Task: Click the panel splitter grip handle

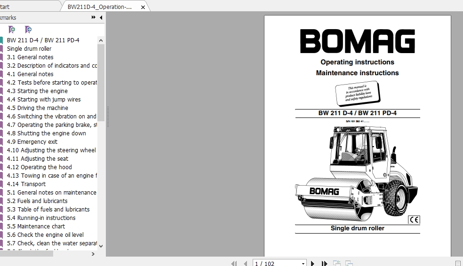Action: pos(108,117)
